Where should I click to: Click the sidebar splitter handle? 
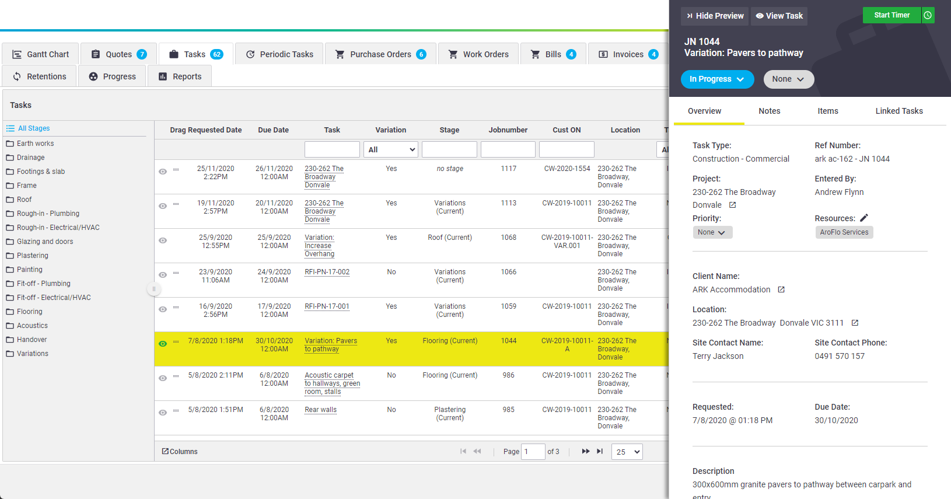tap(154, 289)
